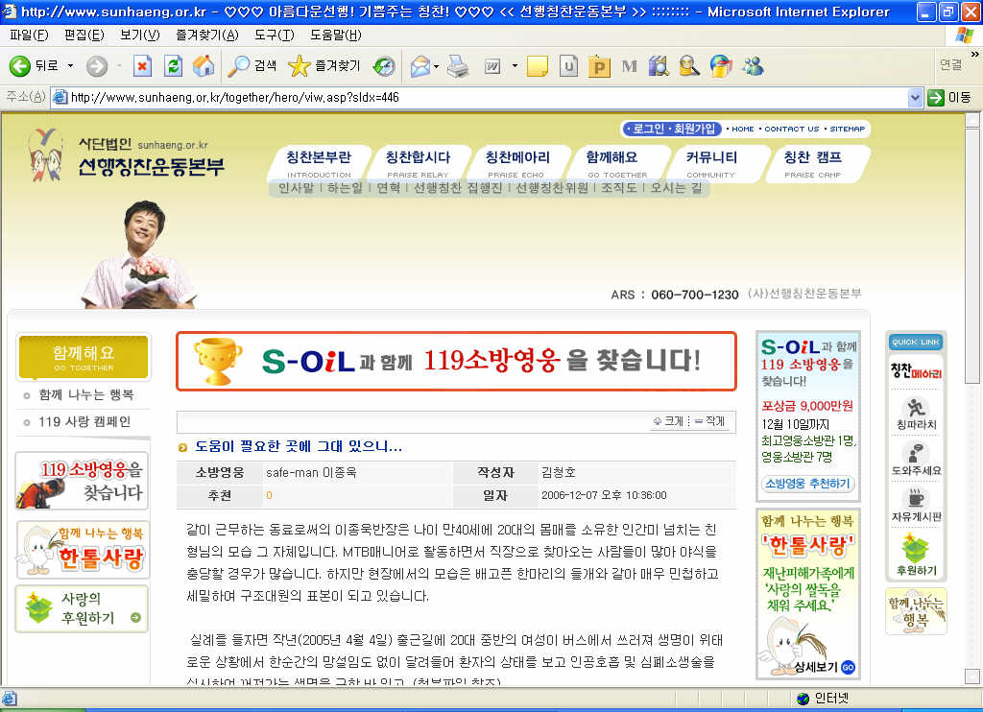Open Search (검색) magnifier button
Viewport: 983px width, 712px height.
[252, 66]
